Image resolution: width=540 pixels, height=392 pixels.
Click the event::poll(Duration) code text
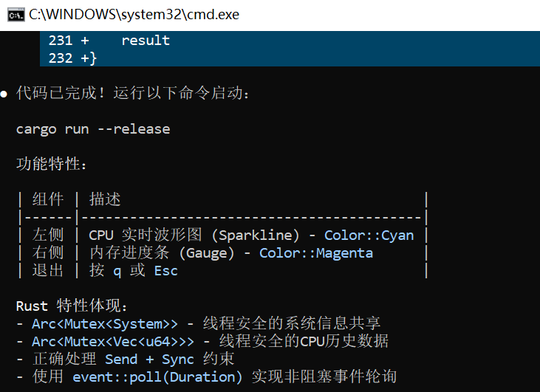tap(157, 377)
